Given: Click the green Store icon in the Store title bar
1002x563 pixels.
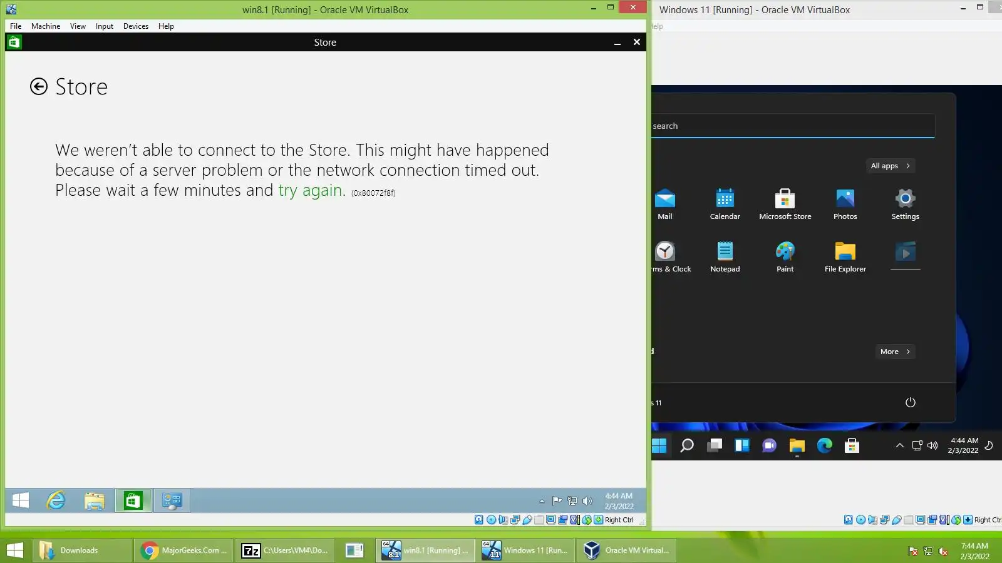Looking at the screenshot, I should (x=14, y=42).
